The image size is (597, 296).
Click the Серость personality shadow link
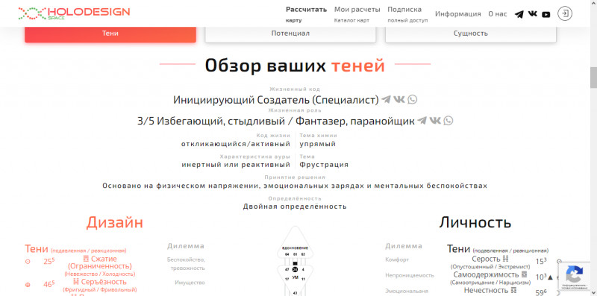(486, 259)
